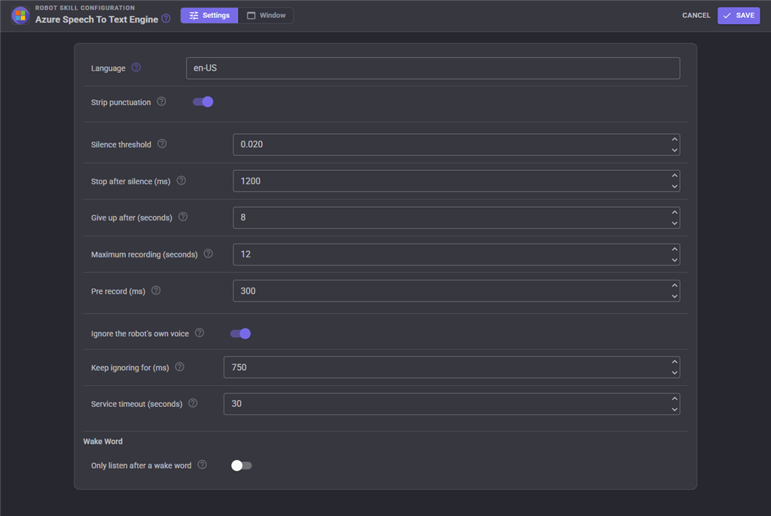
Task: Edit the Language field containing en-US
Action: pos(433,68)
